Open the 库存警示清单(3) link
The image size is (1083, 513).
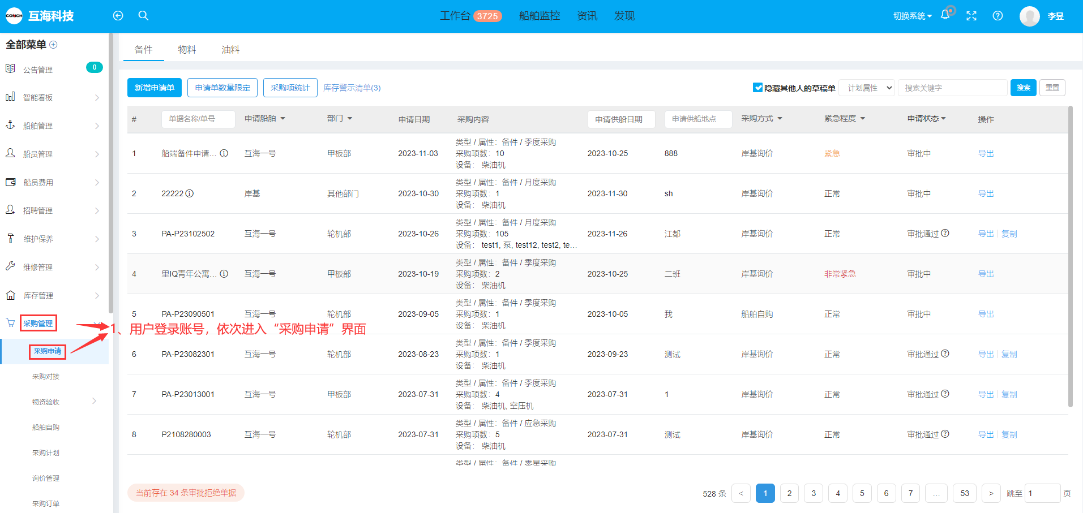point(352,88)
